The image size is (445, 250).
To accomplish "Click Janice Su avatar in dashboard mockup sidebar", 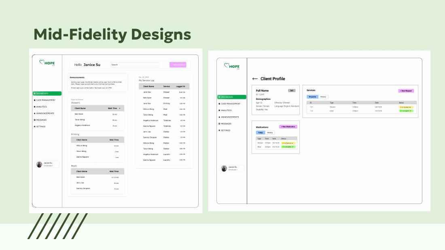I will tap(39, 164).
